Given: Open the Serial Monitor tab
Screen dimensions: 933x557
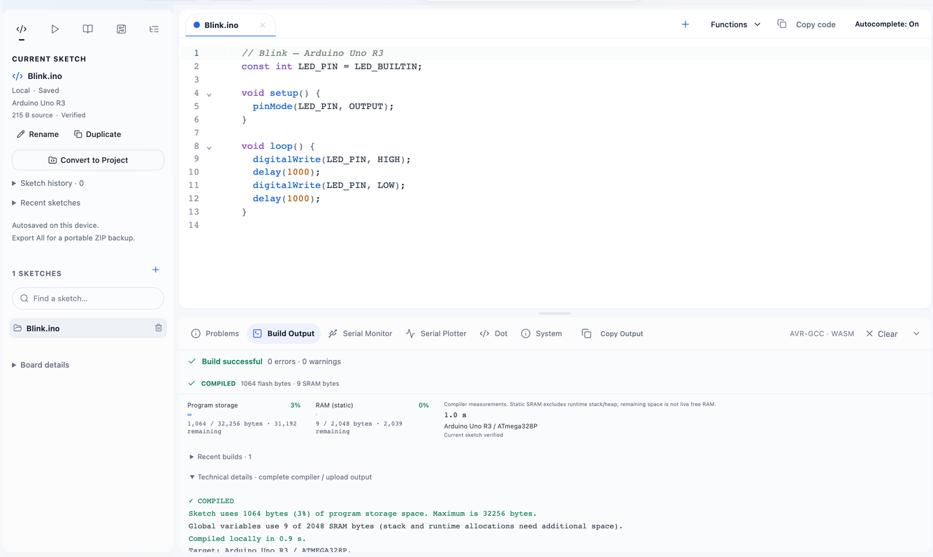Looking at the screenshot, I should point(360,334).
